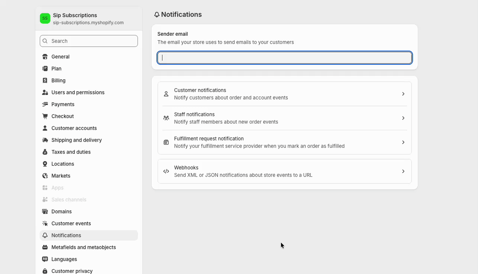478x274 pixels.
Task: Click the Sender email input field
Action: (285, 58)
